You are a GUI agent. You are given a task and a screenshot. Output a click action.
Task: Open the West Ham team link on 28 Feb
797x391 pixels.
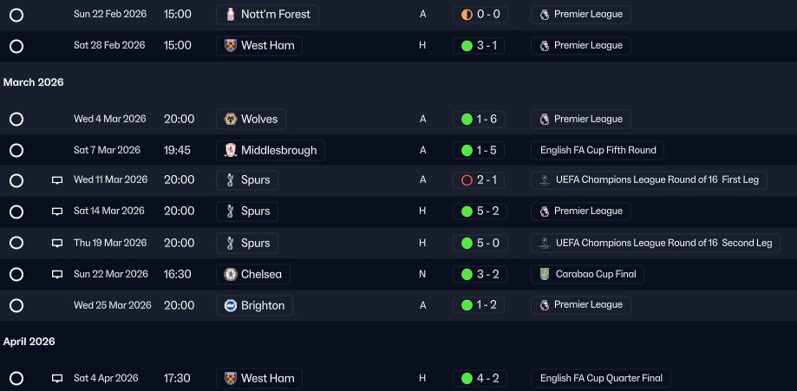click(x=259, y=45)
